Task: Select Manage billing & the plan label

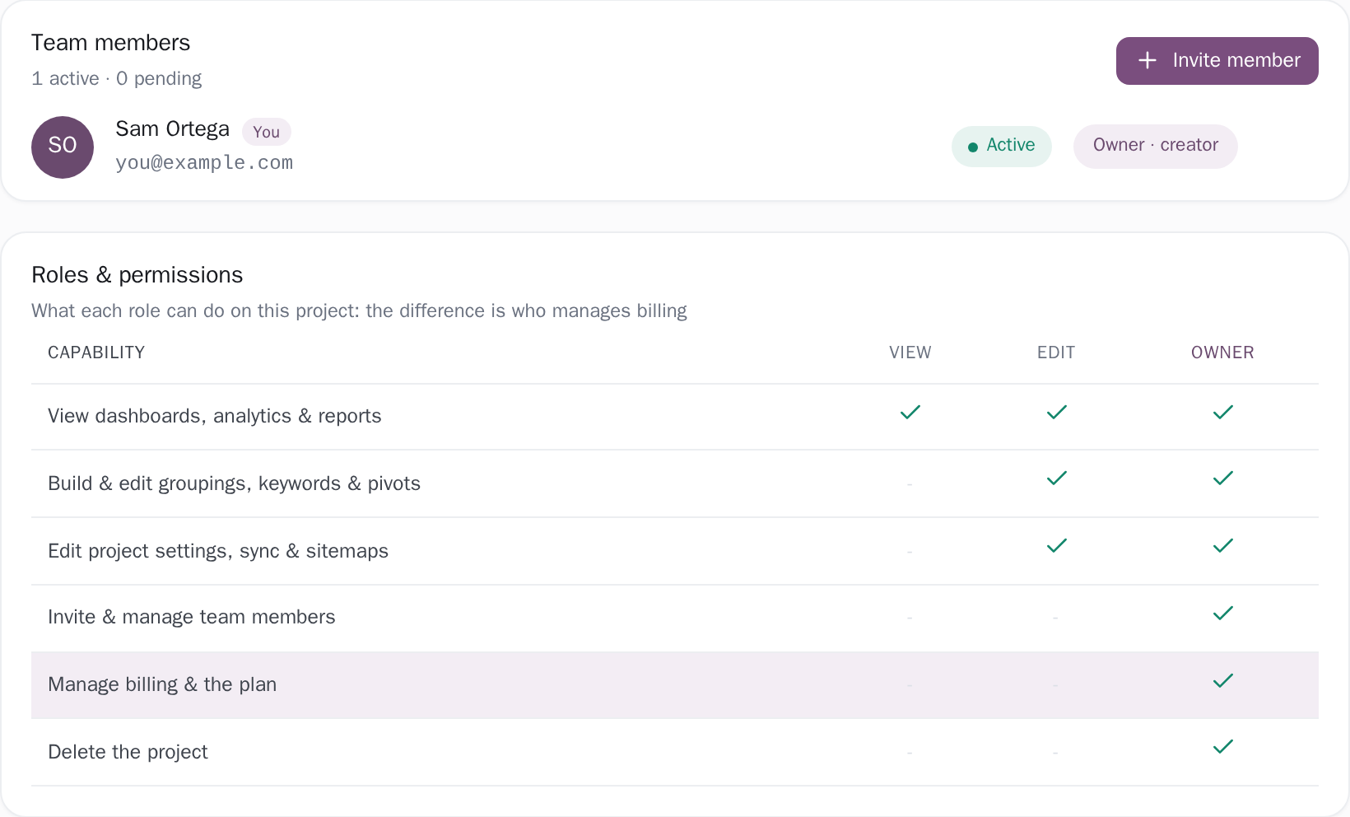Action: coord(162,684)
